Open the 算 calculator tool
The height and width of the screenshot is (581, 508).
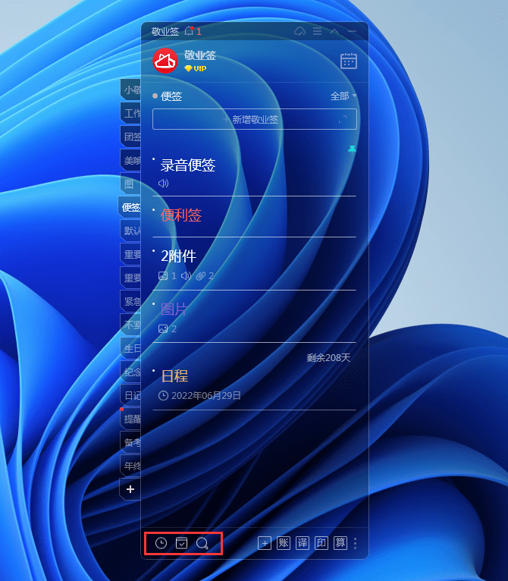(x=340, y=543)
